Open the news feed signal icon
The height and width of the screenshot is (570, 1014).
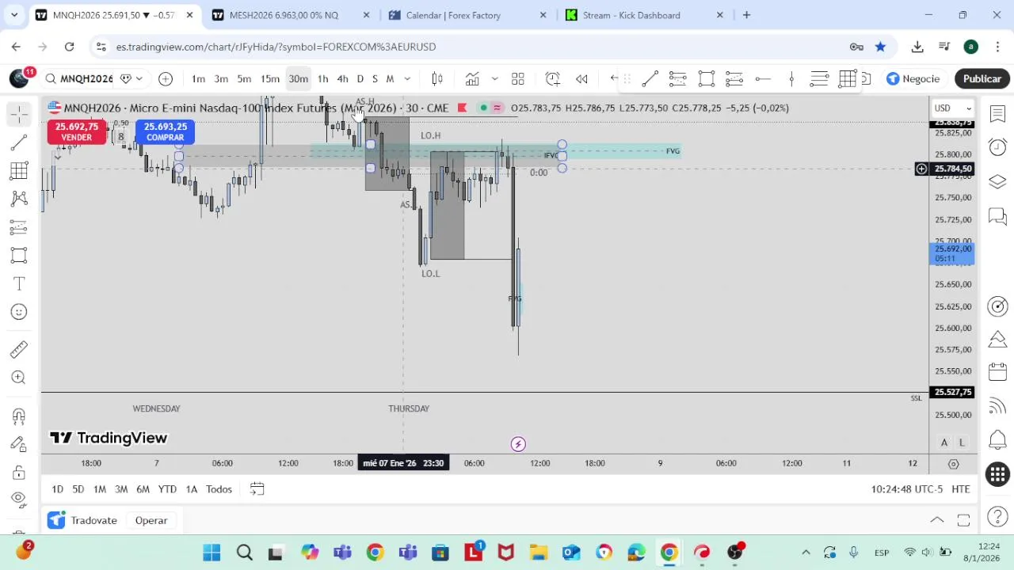coord(997,406)
